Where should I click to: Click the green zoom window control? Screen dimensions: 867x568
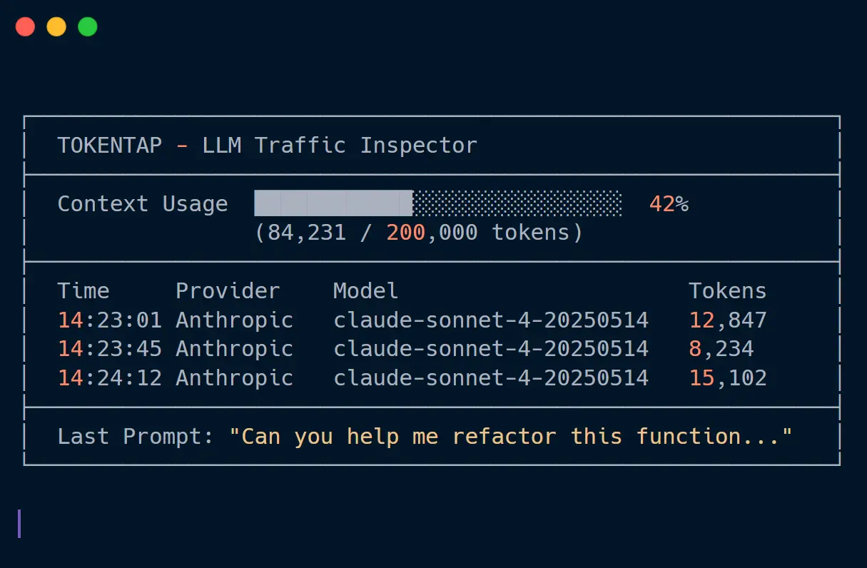(x=87, y=26)
